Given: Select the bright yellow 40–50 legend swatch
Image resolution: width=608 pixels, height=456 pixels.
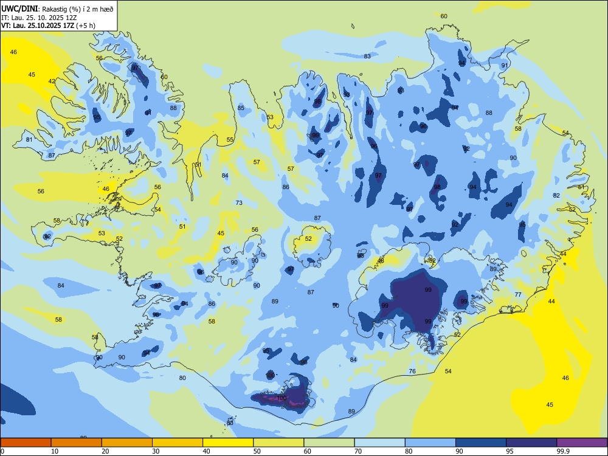Looking at the screenshot, I should [228, 443].
